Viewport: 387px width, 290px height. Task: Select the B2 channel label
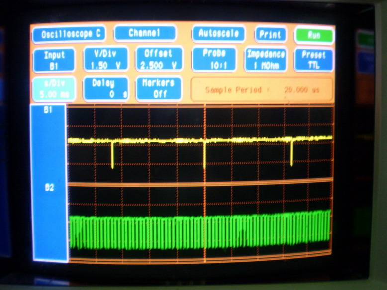pyautogui.click(x=49, y=188)
